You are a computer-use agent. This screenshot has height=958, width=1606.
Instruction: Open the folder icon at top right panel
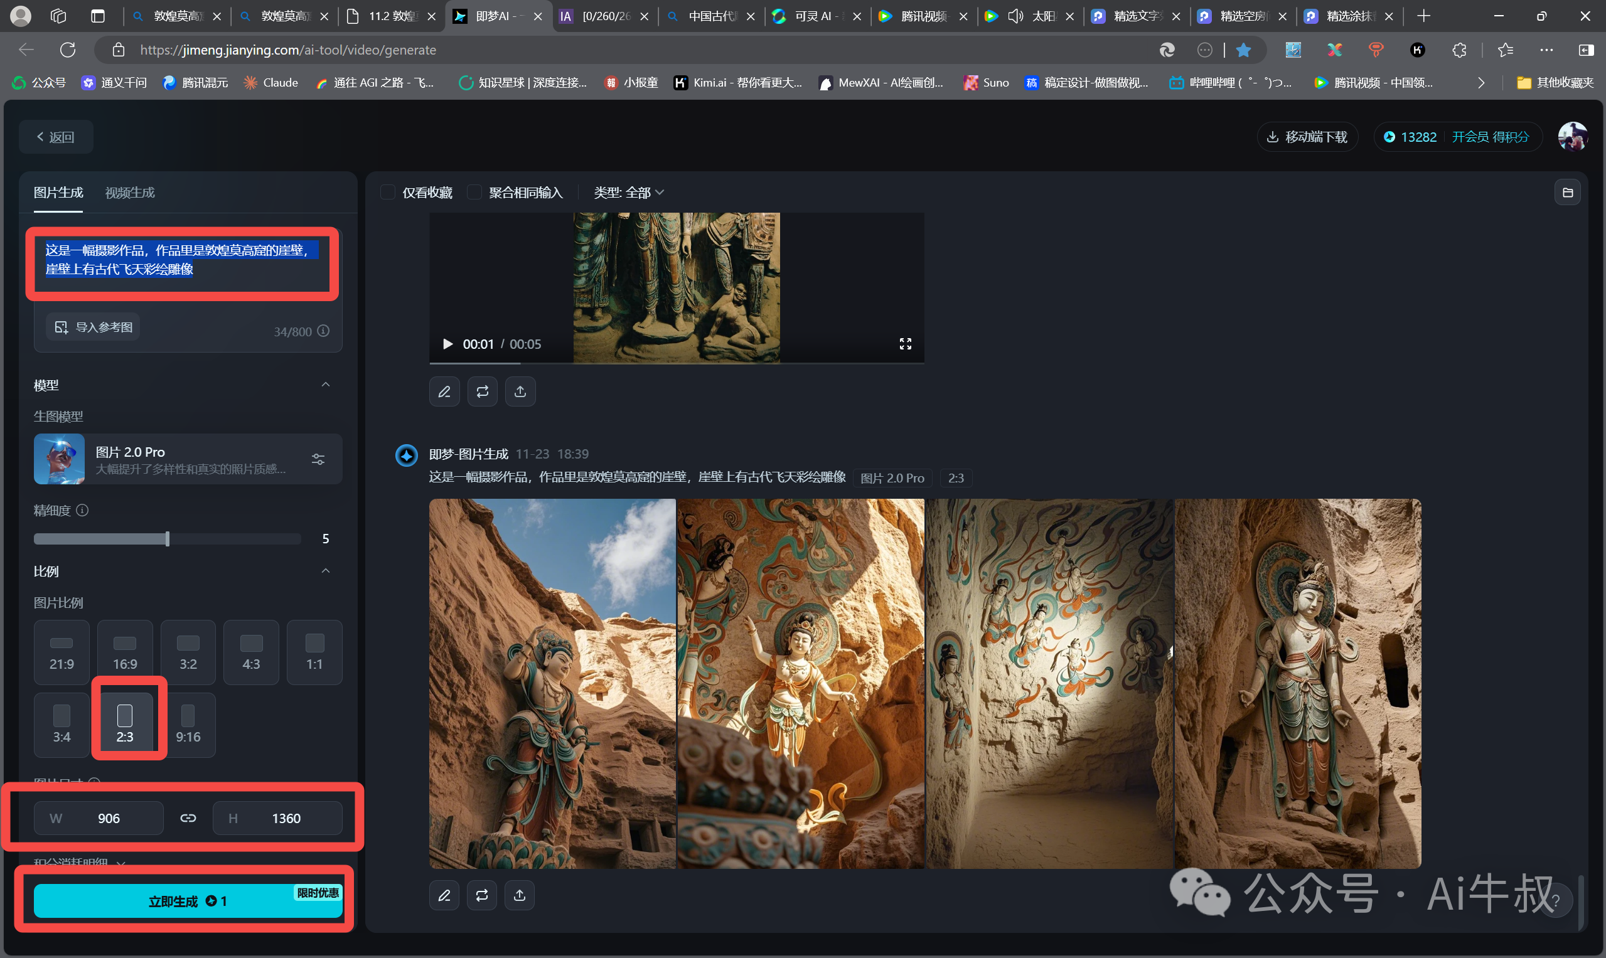point(1567,193)
